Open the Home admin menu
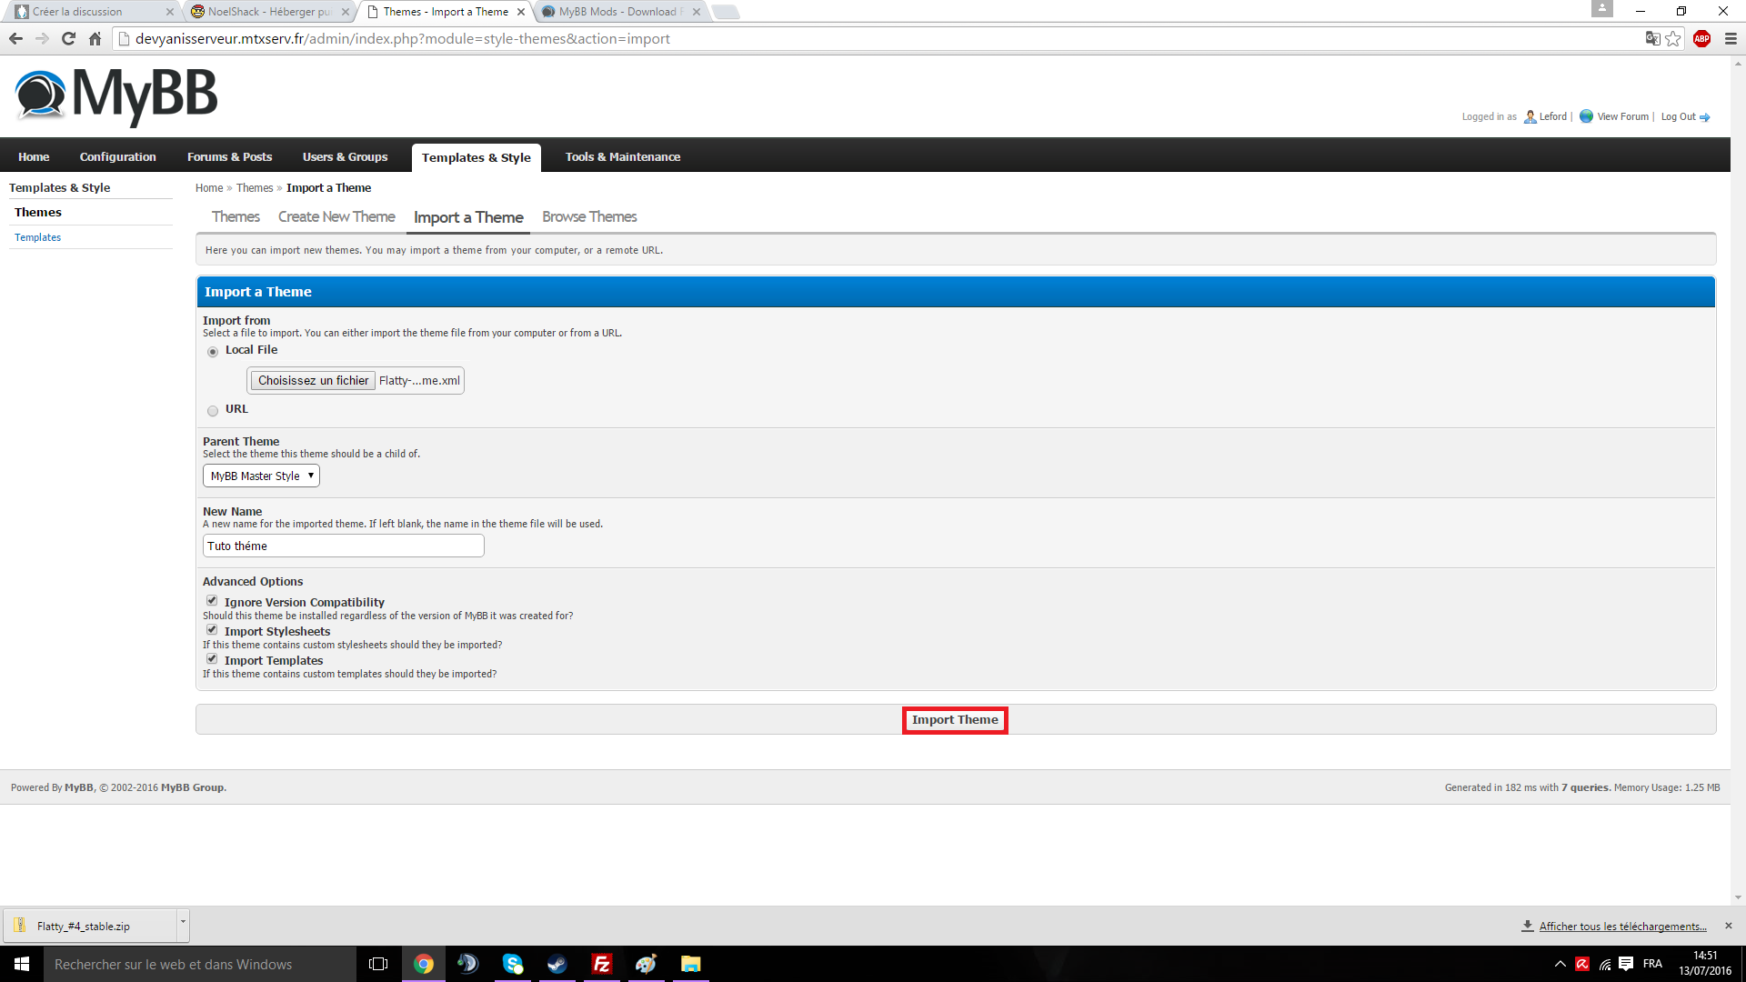The height and width of the screenshot is (982, 1746). (x=34, y=156)
